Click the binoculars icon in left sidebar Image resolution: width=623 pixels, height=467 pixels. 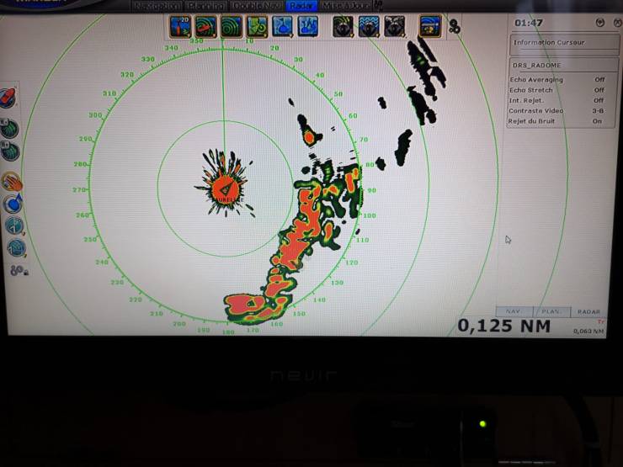[16, 270]
